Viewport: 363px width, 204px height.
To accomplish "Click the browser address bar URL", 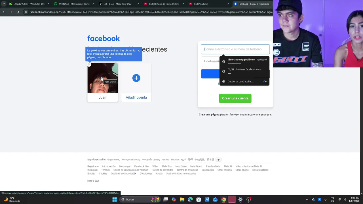I will pyautogui.click(x=150, y=12).
